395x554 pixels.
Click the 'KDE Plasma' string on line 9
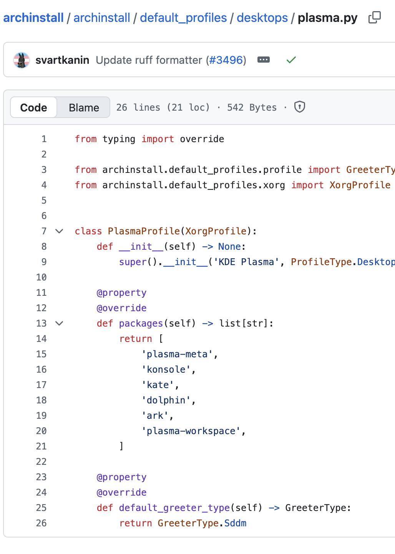click(x=246, y=262)
